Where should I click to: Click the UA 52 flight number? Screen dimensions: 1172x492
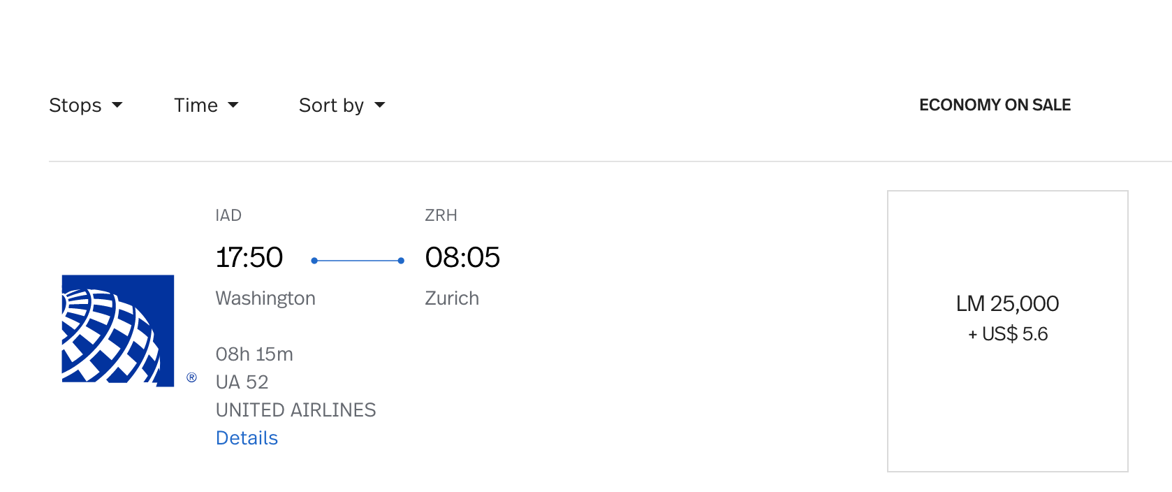pyautogui.click(x=242, y=382)
